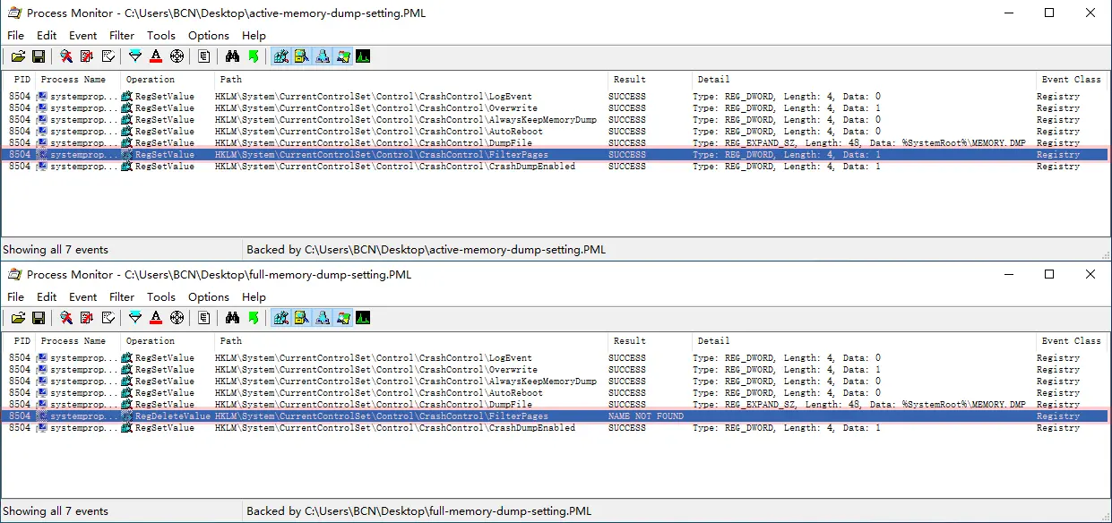Click NAME NOT FOUND result cell
This screenshot has width=1112, height=523.
[x=646, y=416]
